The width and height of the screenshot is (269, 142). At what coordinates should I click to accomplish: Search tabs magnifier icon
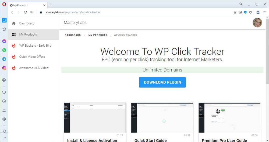(x=241, y=4)
